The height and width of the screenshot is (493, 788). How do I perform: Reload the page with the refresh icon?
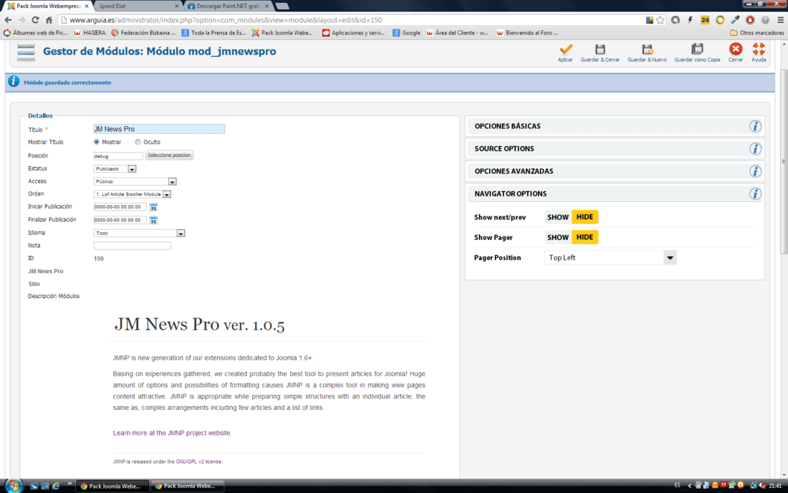pyautogui.click(x=35, y=20)
